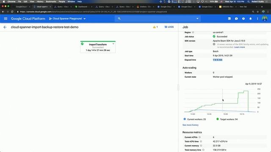Click the warning triangle icon showing 1
Viewport: 271px width, 152px height.
154,27
